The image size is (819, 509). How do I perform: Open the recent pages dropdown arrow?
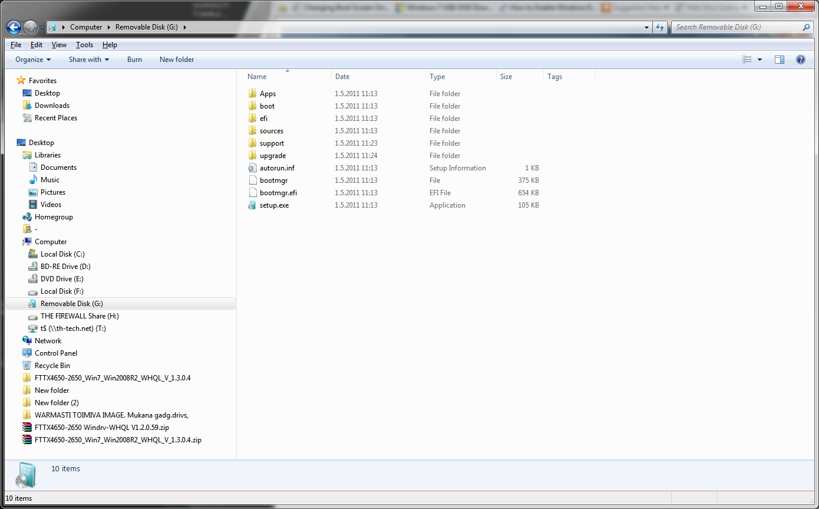[42, 28]
